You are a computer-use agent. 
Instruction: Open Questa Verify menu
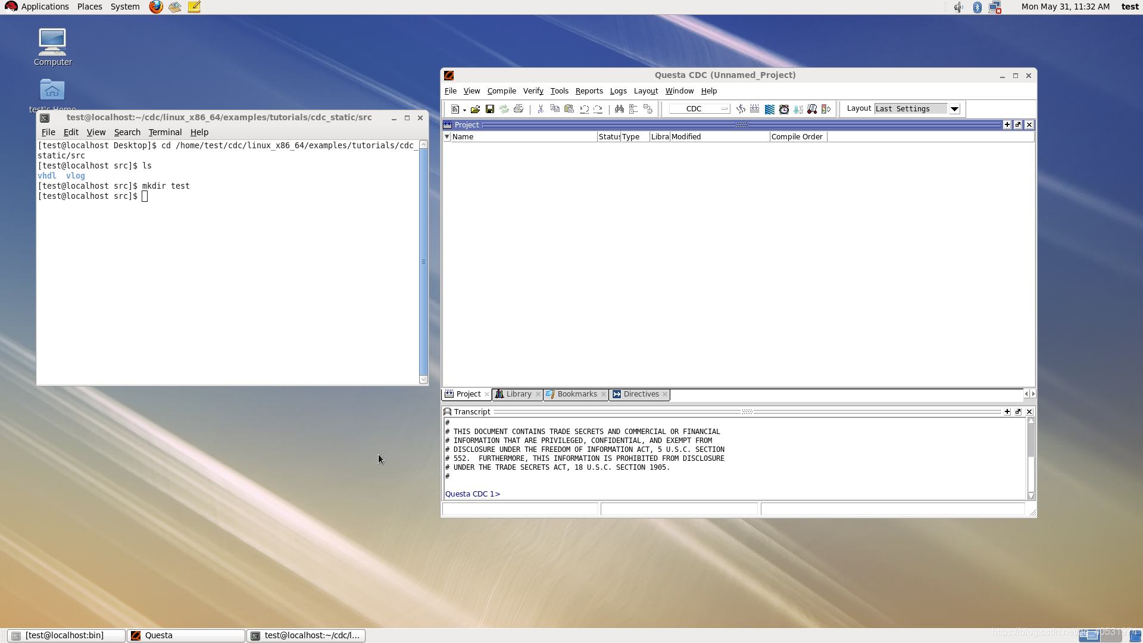533,91
